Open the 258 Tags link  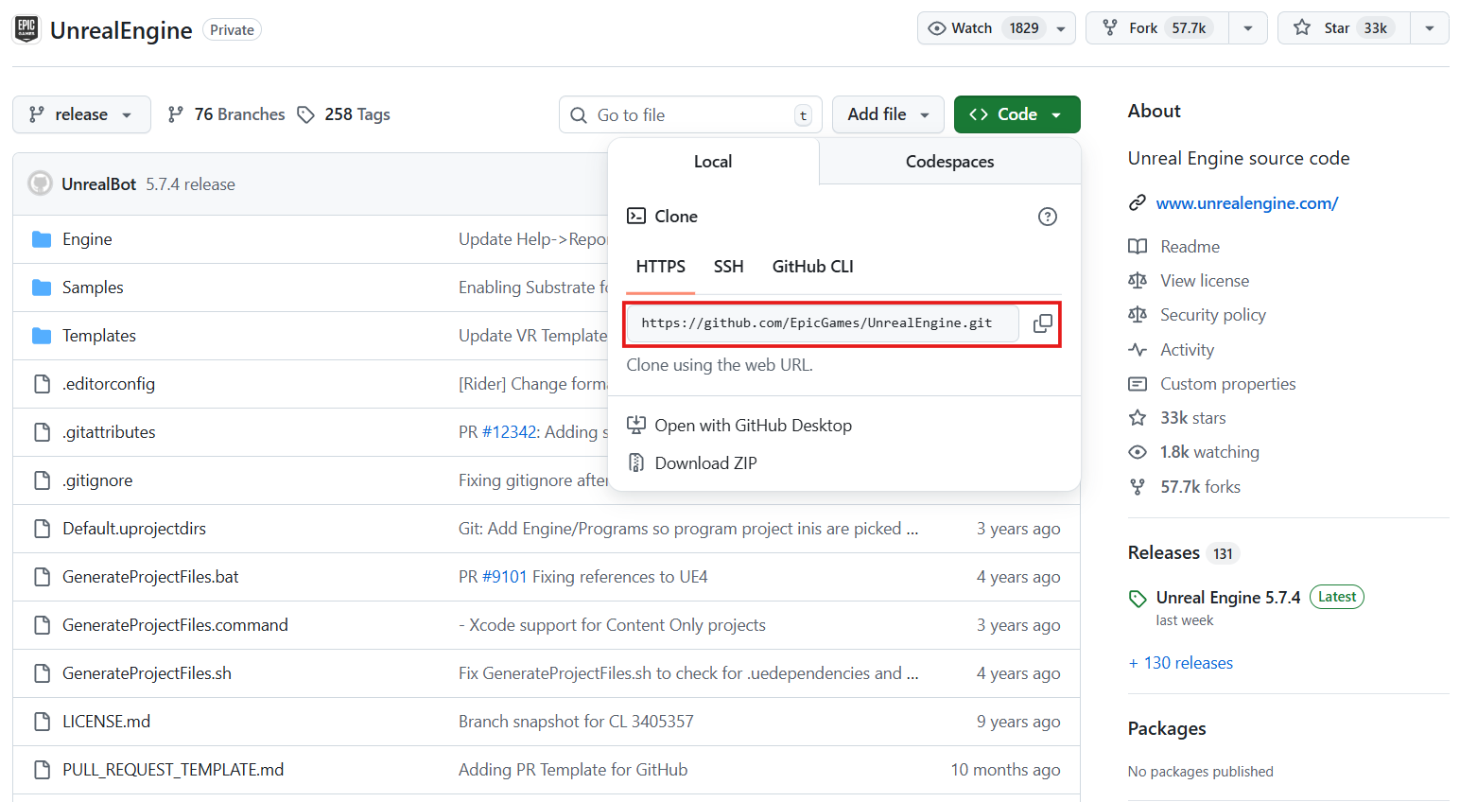[343, 114]
